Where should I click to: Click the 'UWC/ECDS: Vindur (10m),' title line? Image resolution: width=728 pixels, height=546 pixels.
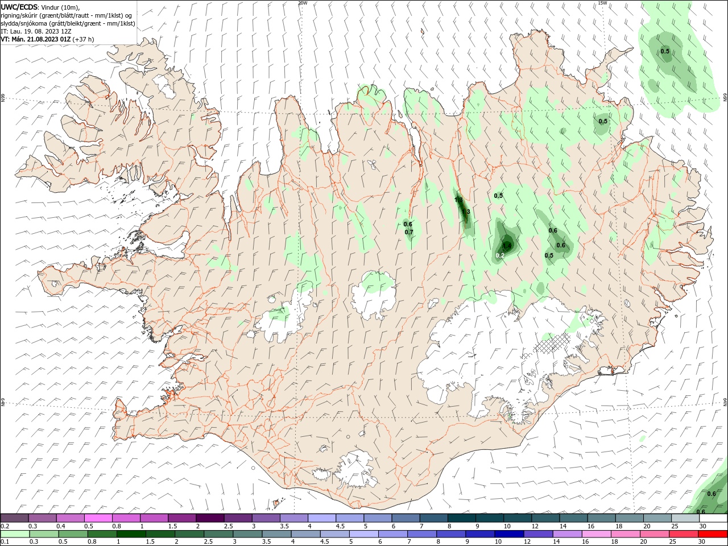[40, 7]
